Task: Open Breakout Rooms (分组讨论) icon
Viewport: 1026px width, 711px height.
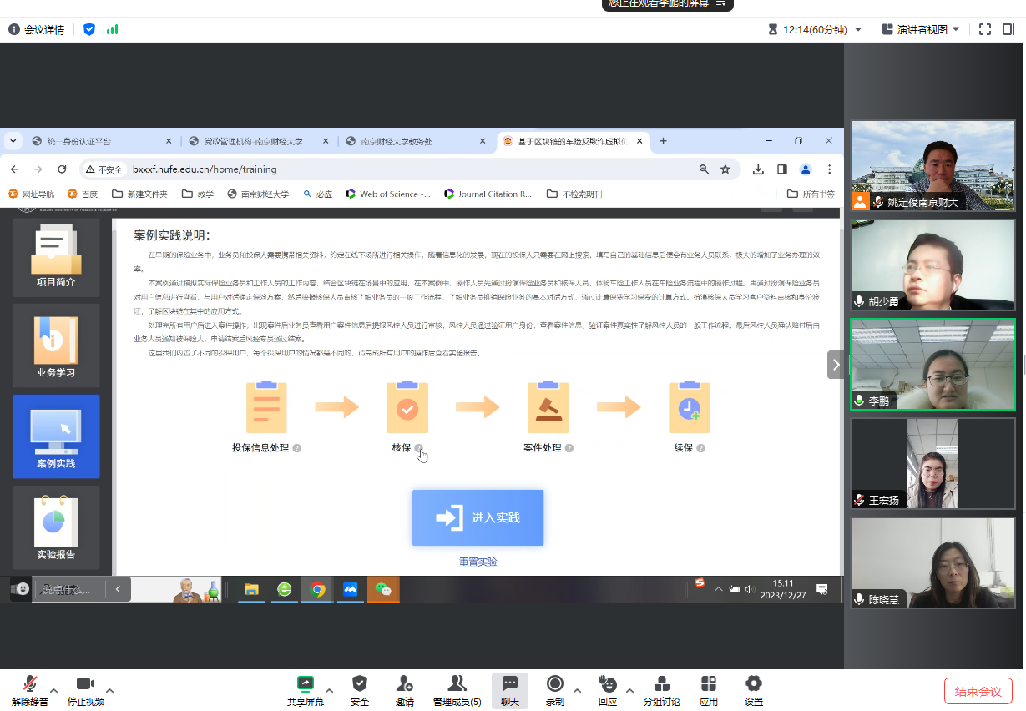Action: 661,690
